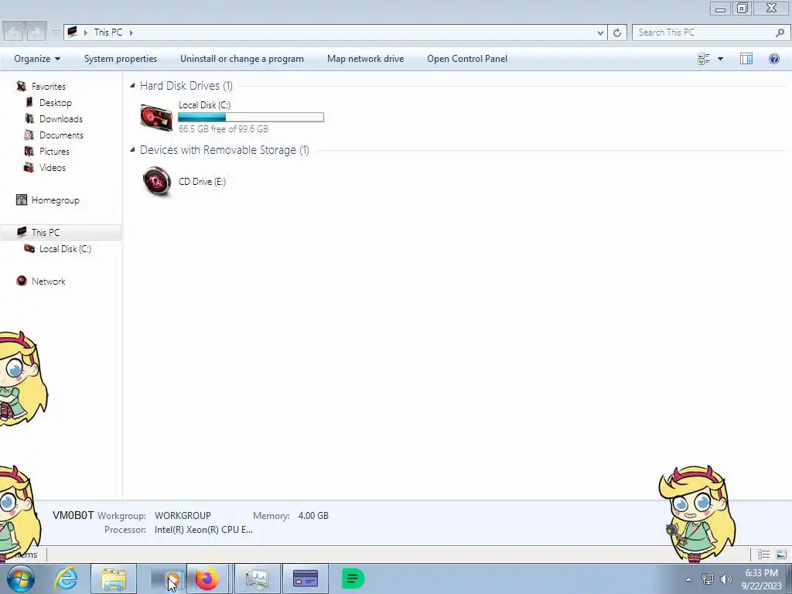Click the clock showing 6:33 PM
Screen dimensions: 792x594
[761, 573]
